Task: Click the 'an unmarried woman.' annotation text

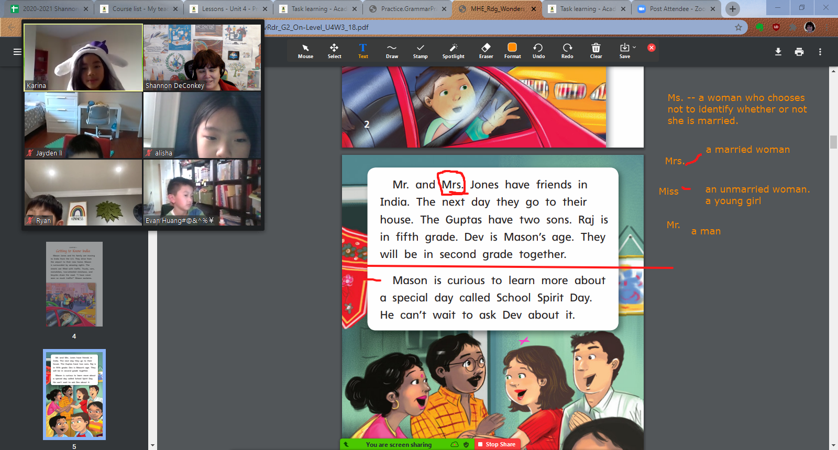Action: click(757, 189)
